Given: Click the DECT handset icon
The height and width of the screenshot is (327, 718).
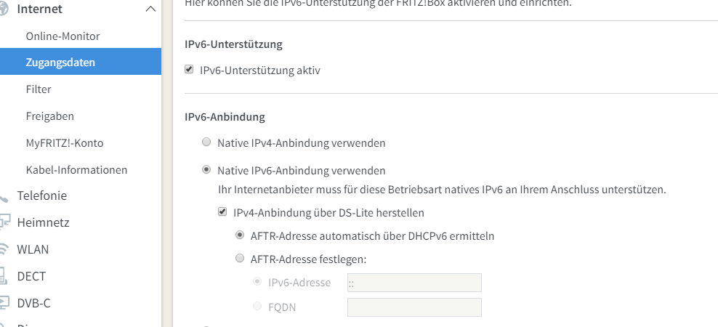Looking at the screenshot, I should click(4, 276).
